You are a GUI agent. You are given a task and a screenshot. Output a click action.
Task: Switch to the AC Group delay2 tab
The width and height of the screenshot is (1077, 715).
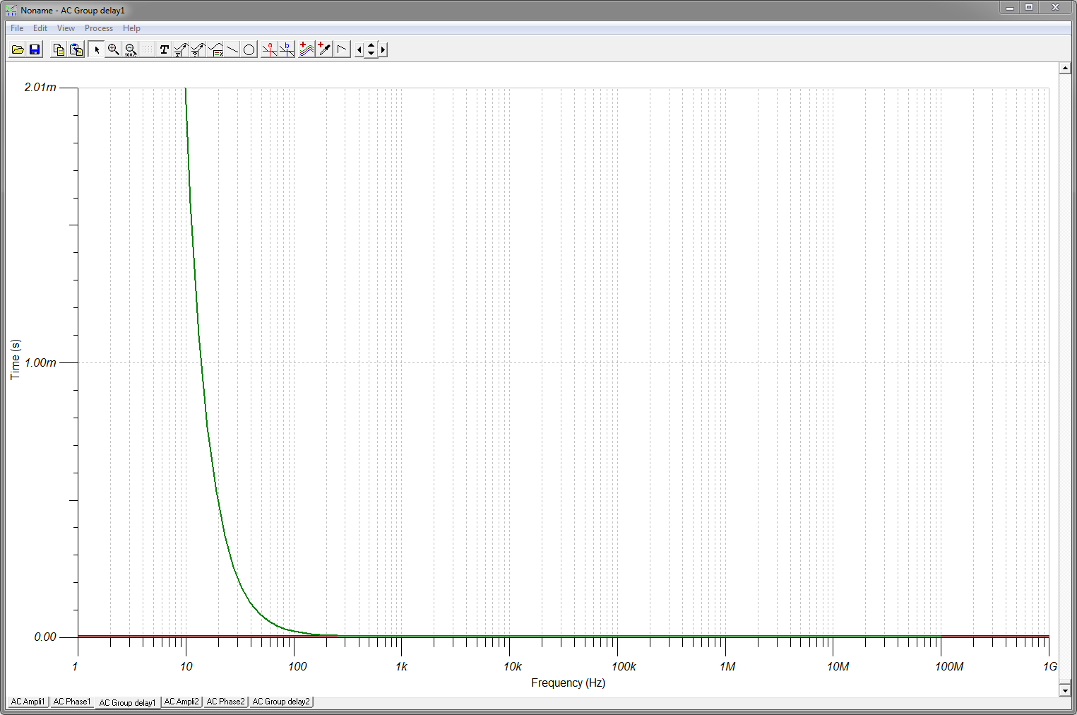point(281,702)
